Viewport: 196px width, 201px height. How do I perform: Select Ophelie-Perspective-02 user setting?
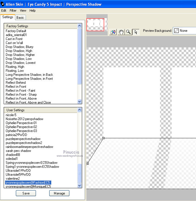pyautogui.click(x=21, y=127)
